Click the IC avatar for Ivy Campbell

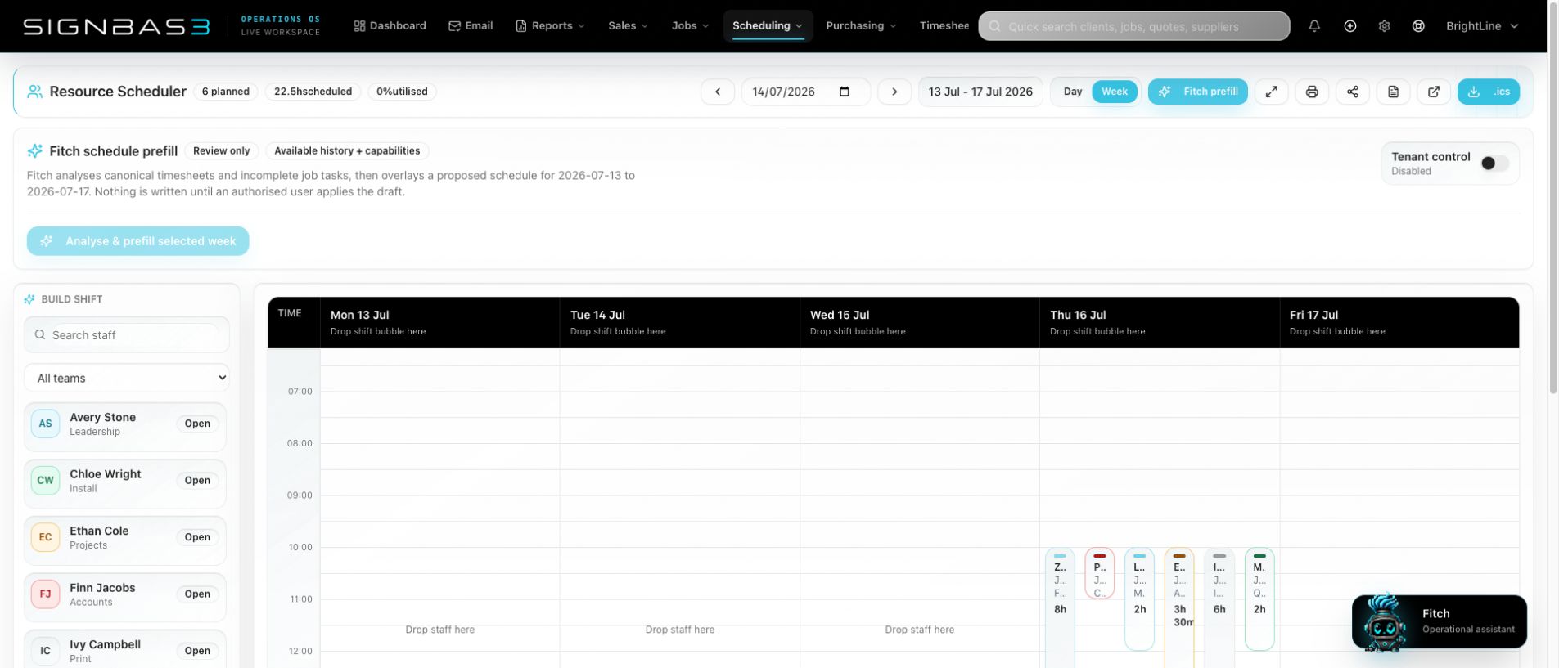[x=45, y=651]
